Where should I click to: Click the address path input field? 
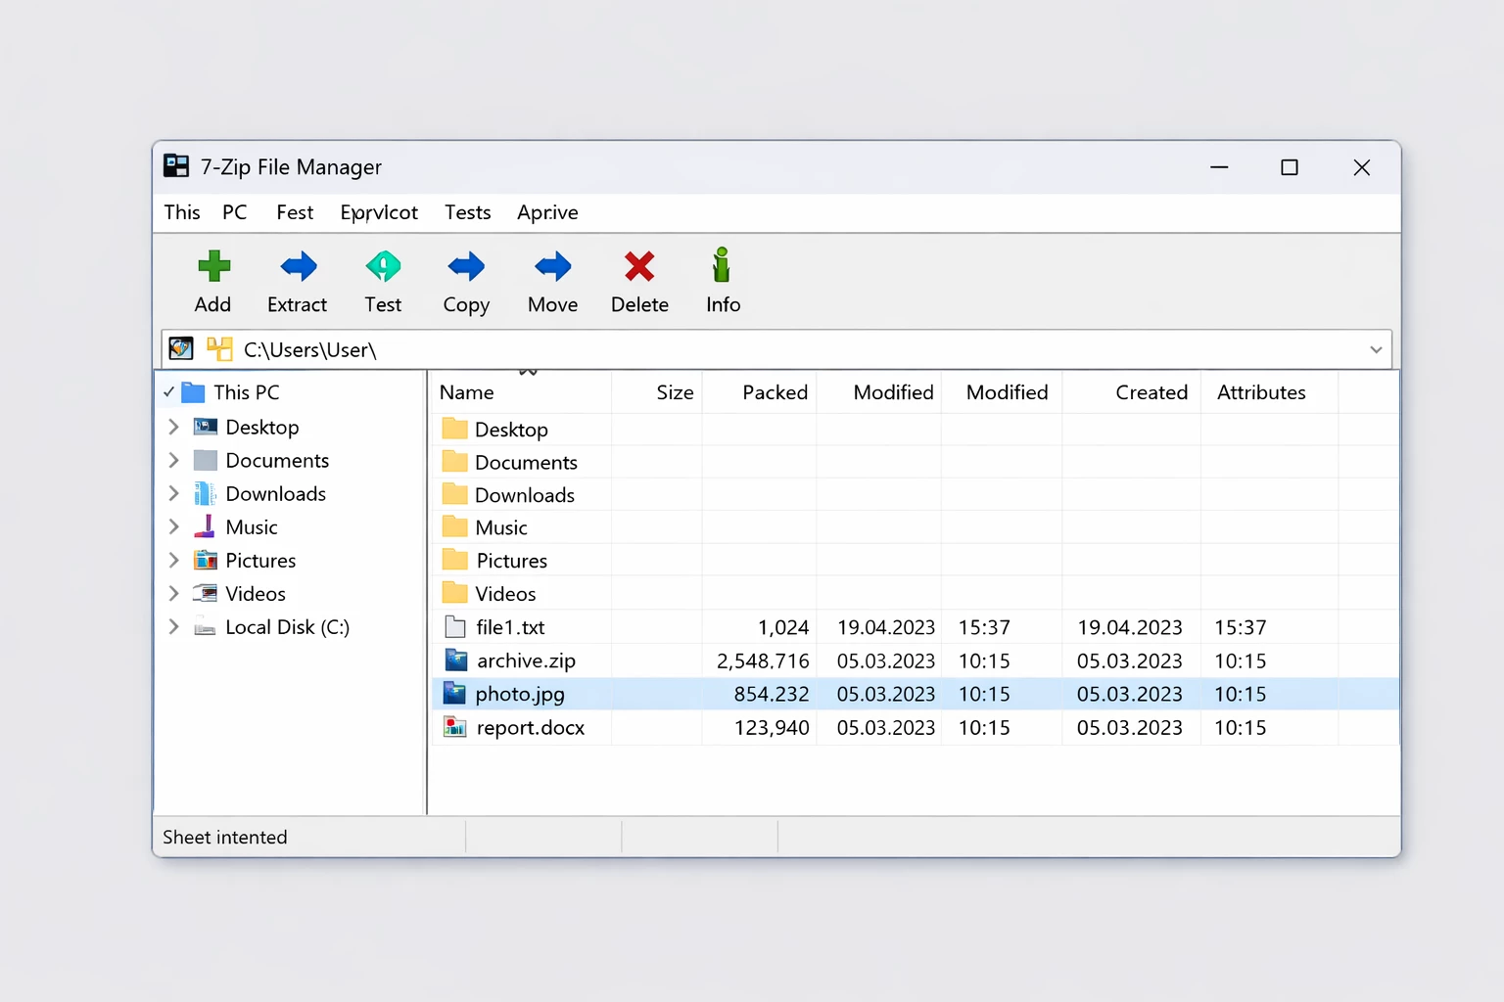[783, 349]
